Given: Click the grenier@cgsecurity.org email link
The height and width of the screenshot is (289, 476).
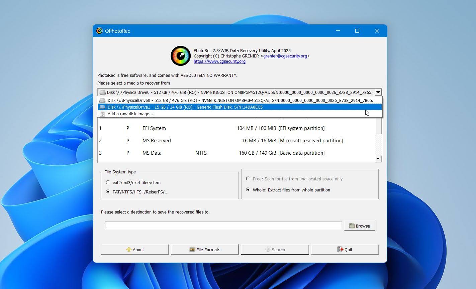Looking at the screenshot, I should [284, 56].
